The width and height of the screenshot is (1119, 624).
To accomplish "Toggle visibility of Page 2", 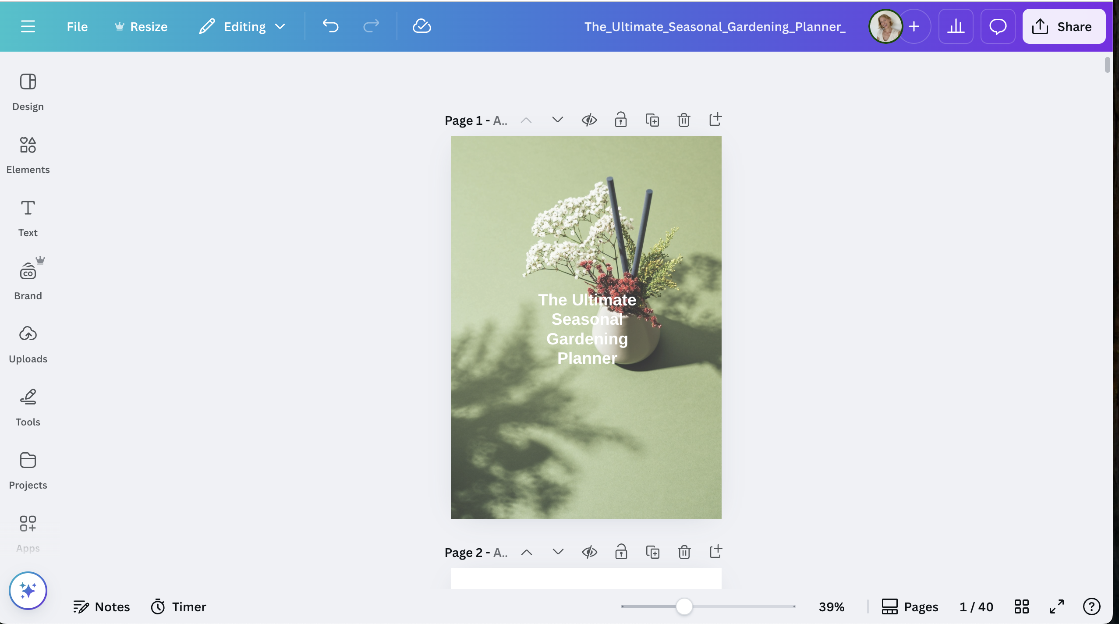I will point(589,552).
